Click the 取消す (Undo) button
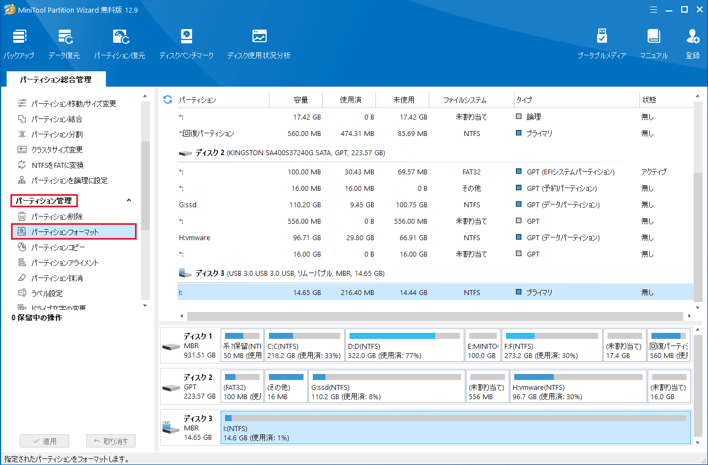The height and width of the screenshot is (465, 708). tap(110, 441)
